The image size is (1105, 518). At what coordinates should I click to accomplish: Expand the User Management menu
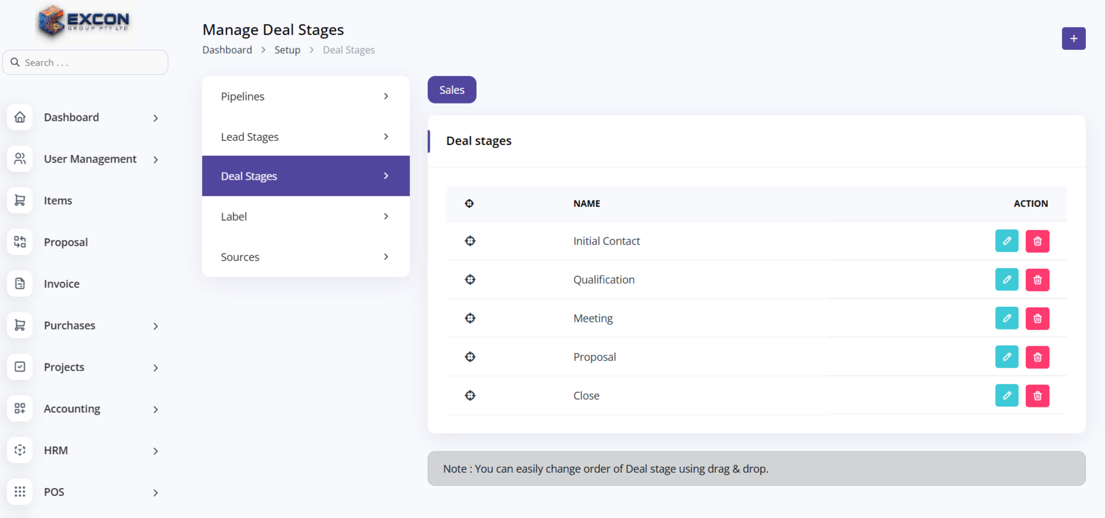(155, 159)
